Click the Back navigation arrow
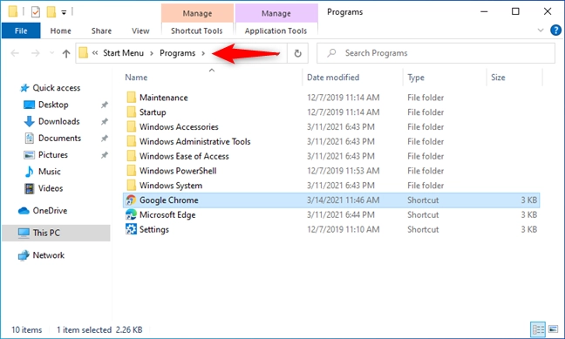The height and width of the screenshot is (339, 565). click(x=15, y=53)
